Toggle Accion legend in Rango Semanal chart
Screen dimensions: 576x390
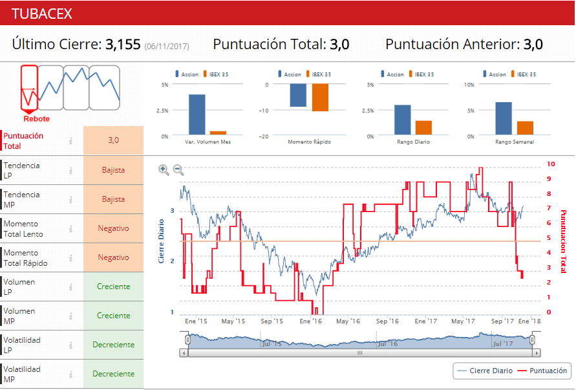495,74
